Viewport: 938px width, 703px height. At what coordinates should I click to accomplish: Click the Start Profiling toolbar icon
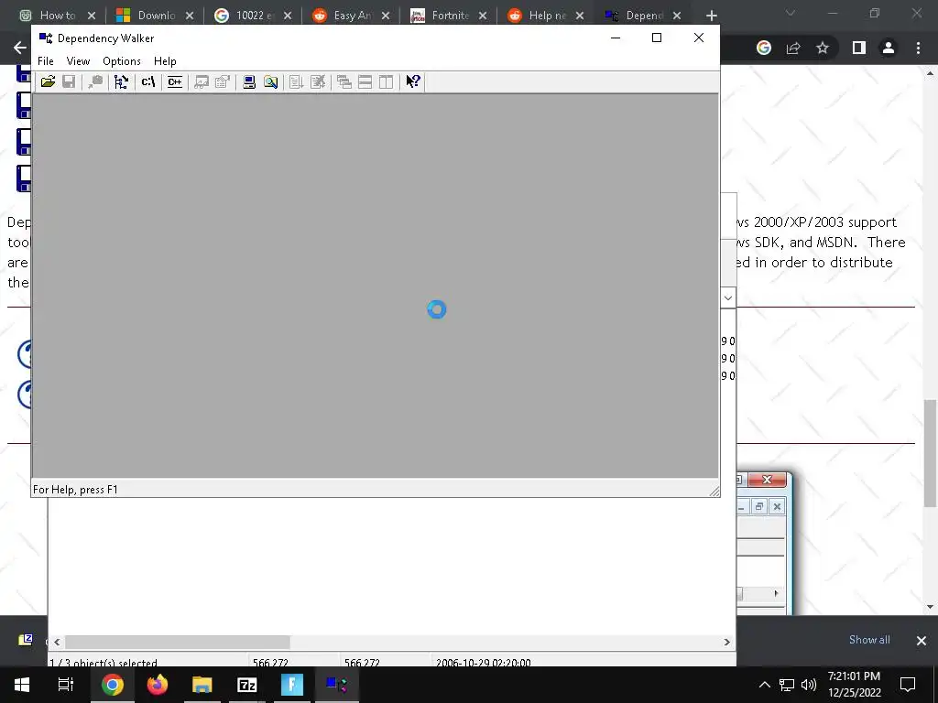click(297, 81)
